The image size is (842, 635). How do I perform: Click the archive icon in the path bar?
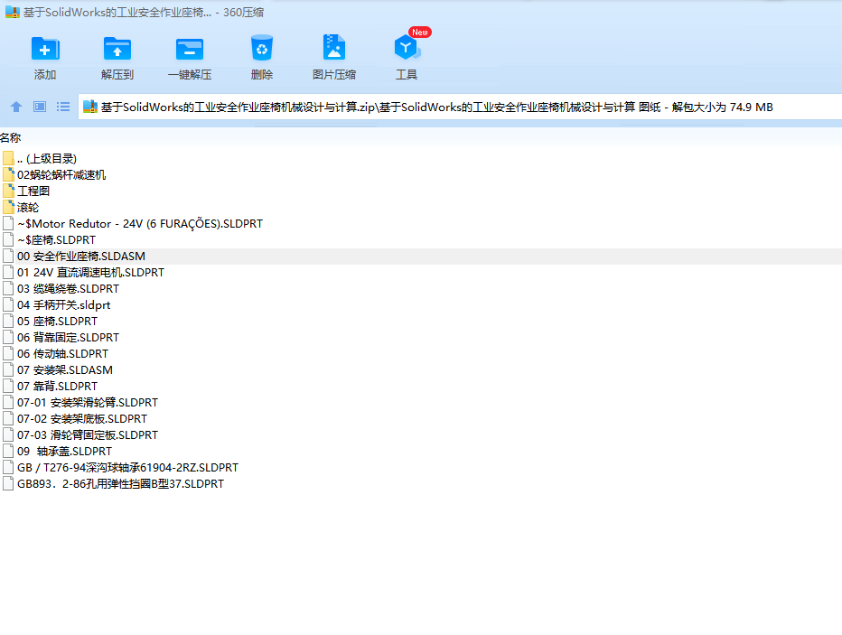pyautogui.click(x=90, y=107)
